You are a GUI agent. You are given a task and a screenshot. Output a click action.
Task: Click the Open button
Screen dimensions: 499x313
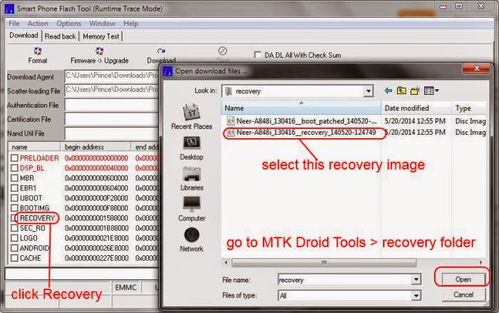click(x=463, y=279)
